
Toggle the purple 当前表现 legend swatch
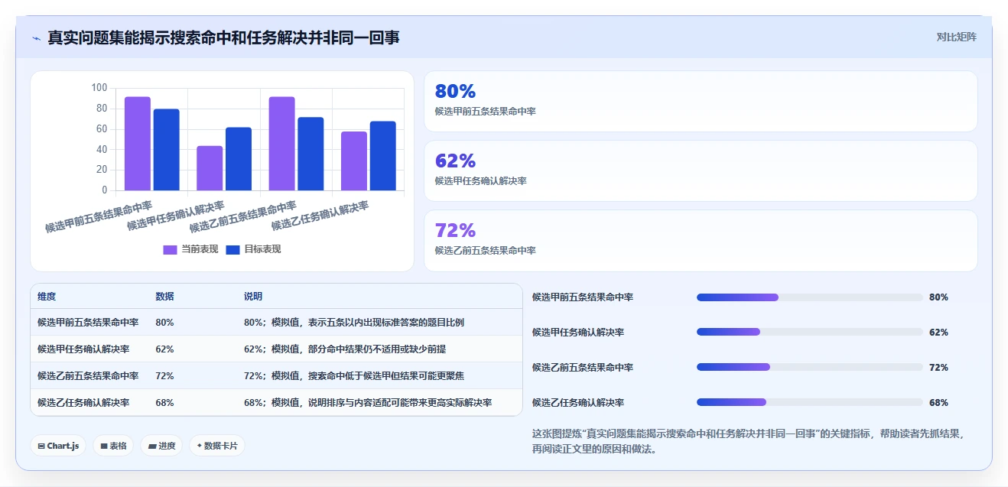pos(171,249)
